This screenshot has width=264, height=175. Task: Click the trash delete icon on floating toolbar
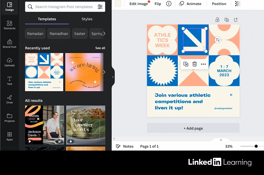click(195, 64)
